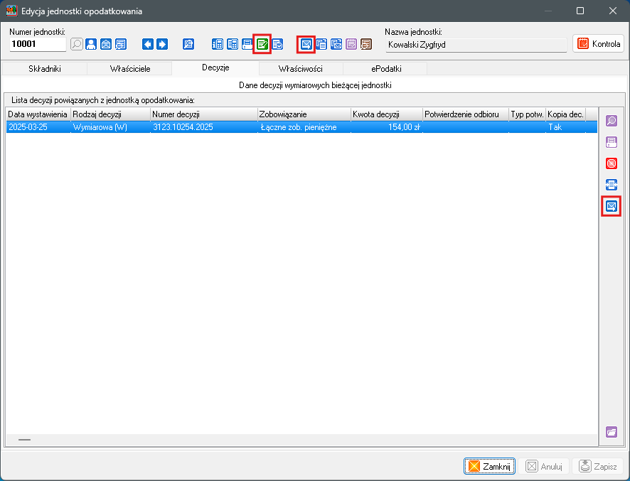Switch to the Składniki tab
This screenshot has width=630, height=481.
click(45, 68)
